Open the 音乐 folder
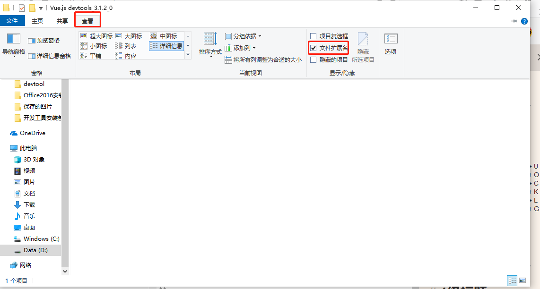 [x=25, y=216]
